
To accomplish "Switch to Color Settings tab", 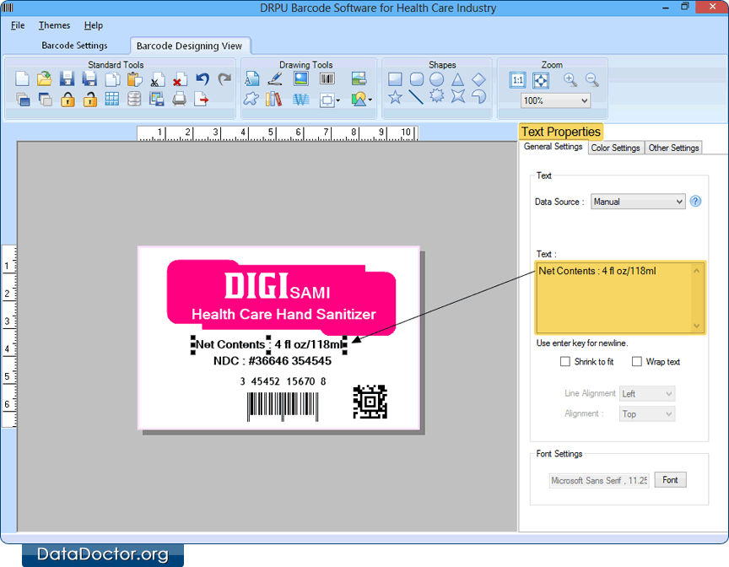I will [616, 148].
